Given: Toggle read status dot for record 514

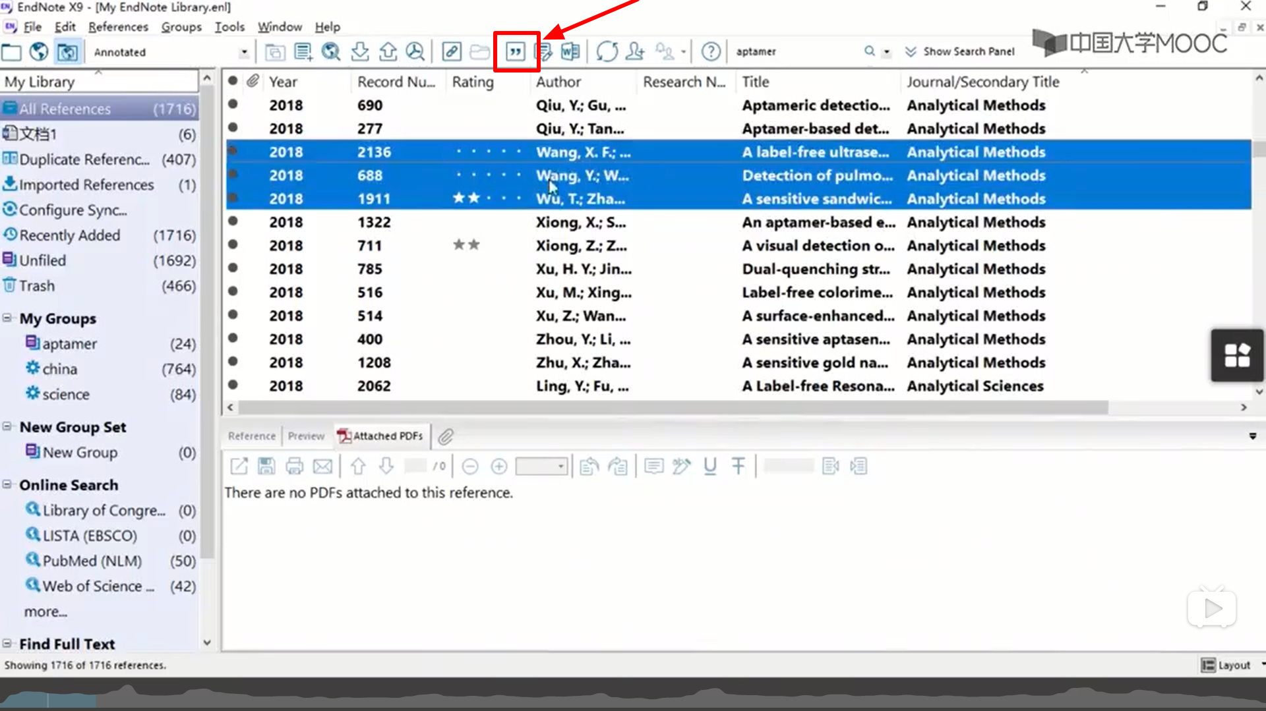Looking at the screenshot, I should point(233,314).
